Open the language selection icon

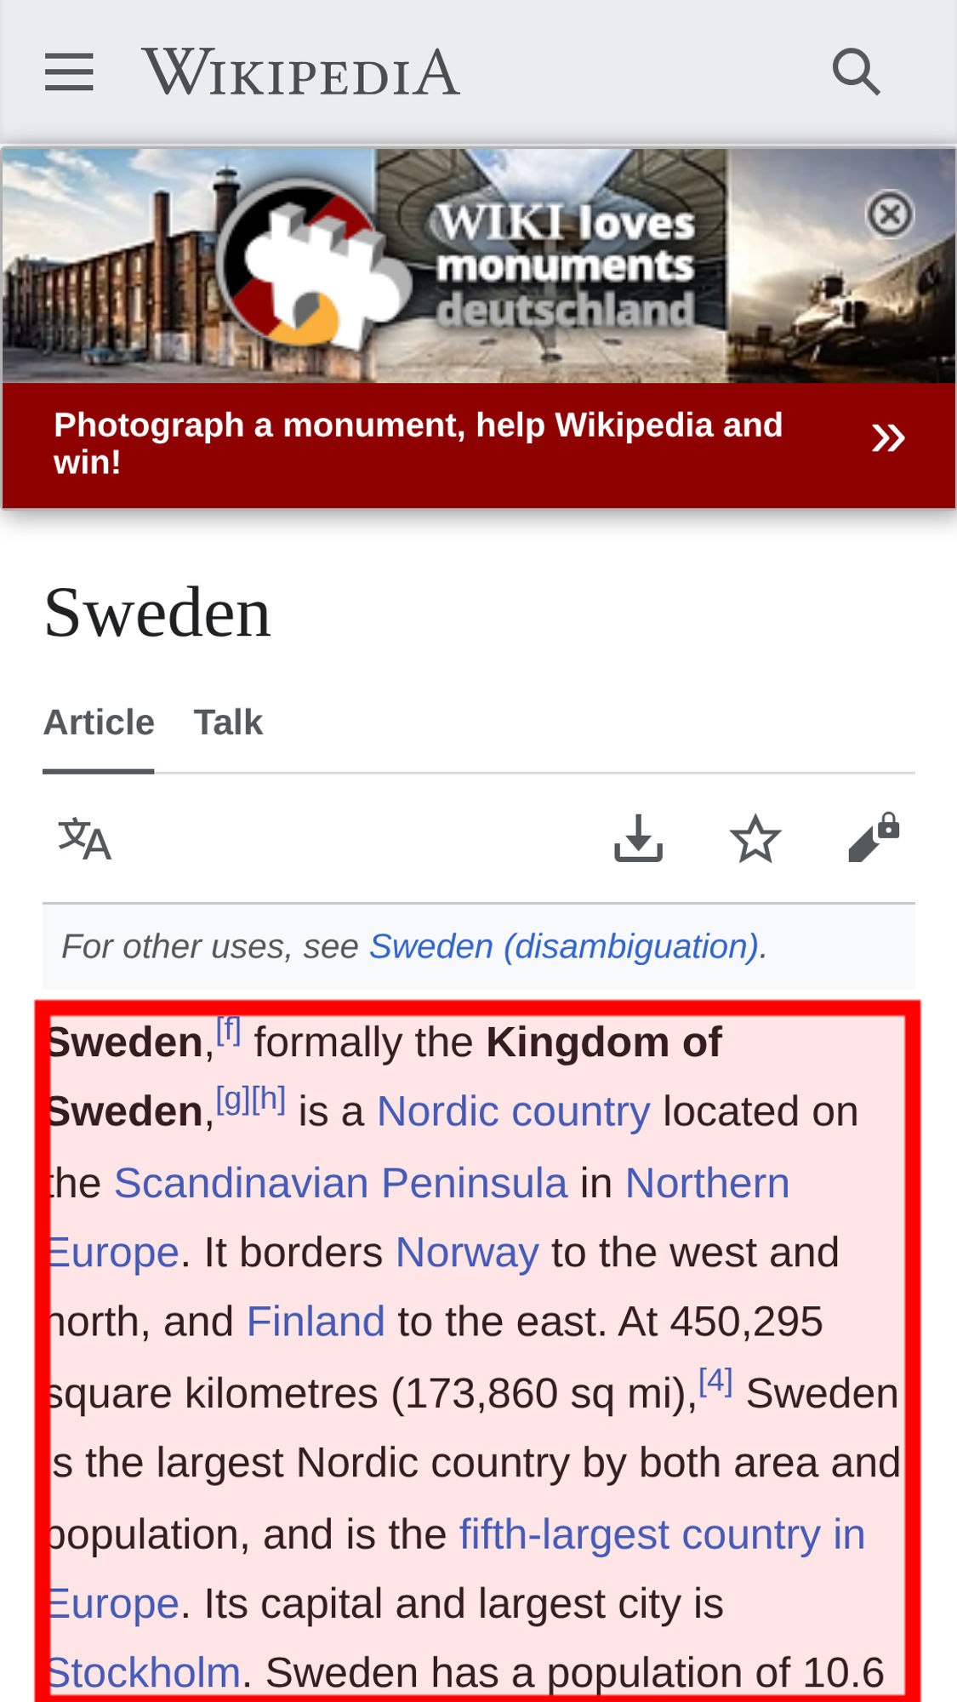84,839
